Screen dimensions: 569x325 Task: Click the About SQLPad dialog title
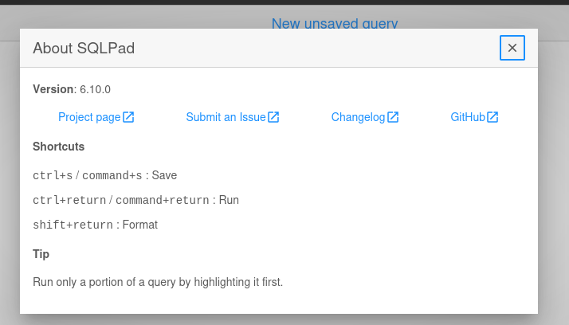click(84, 48)
